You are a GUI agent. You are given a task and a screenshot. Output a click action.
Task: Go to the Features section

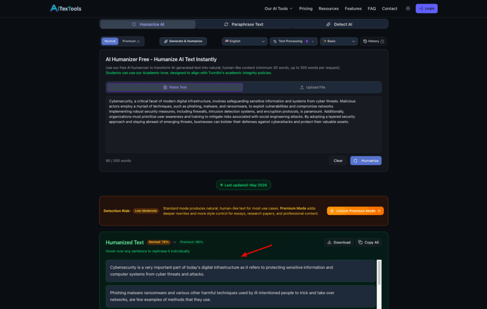point(353,9)
